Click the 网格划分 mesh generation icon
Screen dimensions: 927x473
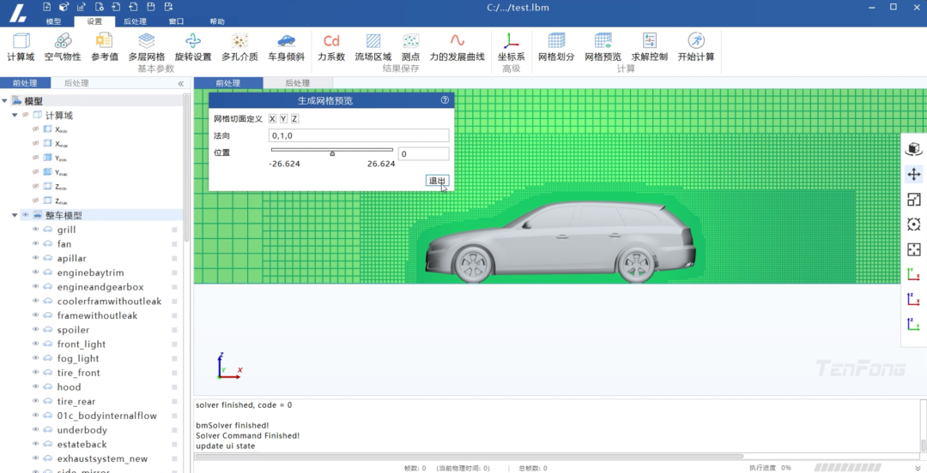coord(556,46)
